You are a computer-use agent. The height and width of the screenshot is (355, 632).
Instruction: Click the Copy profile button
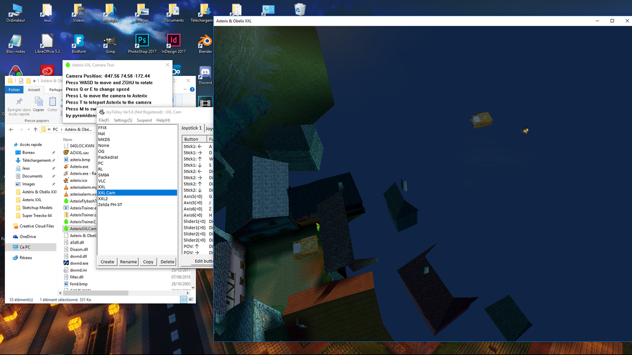[148, 262]
